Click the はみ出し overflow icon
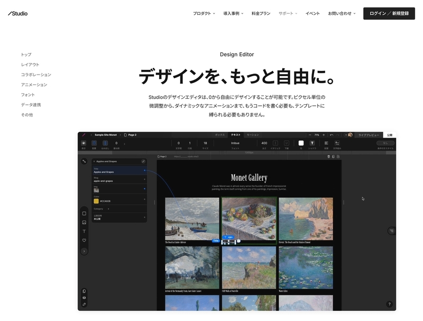 pos(105,143)
